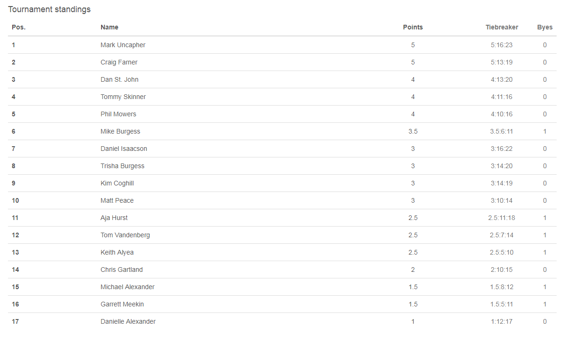Select Trisha Burgess in the list
The width and height of the screenshot is (566, 348).
123,166
